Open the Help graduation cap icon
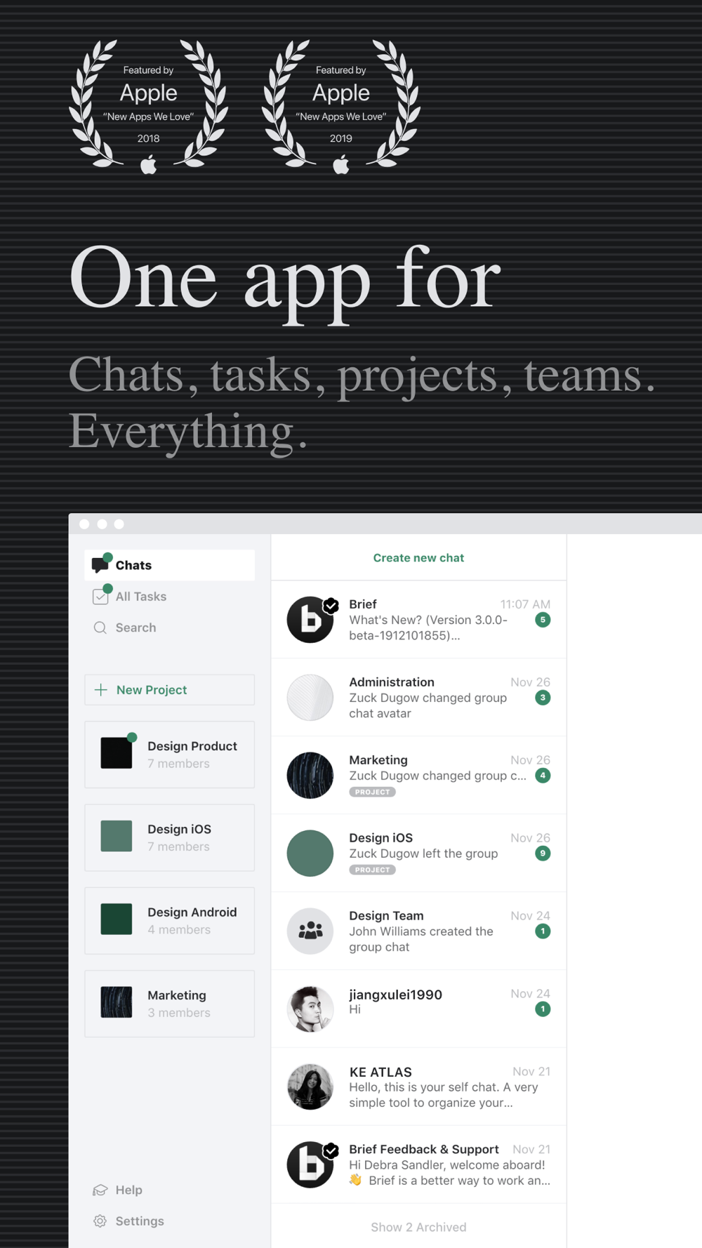Viewport: 702px width, 1248px height. pyautogui.click(x=100, y=1190)
